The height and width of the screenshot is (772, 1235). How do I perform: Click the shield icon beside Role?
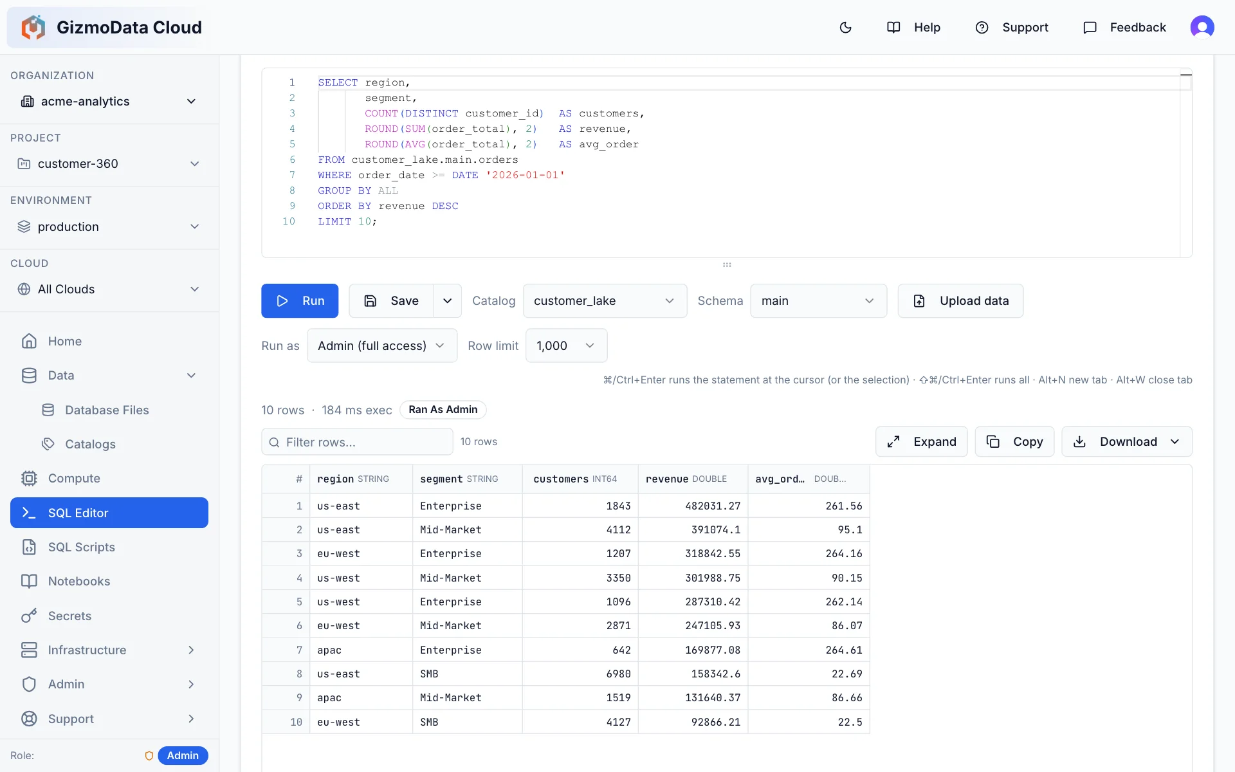coord(149,756)
